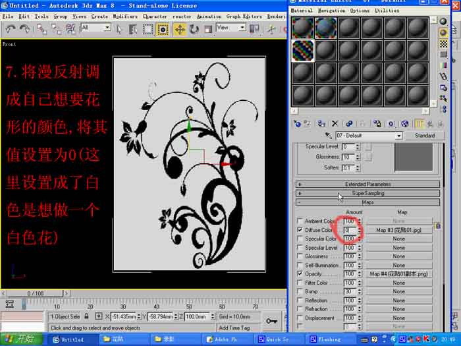The width and height of the screenshot is (461, 346).
Task: Click the Diffuse Color Map #3 button
Action: (x=398, y=230)
